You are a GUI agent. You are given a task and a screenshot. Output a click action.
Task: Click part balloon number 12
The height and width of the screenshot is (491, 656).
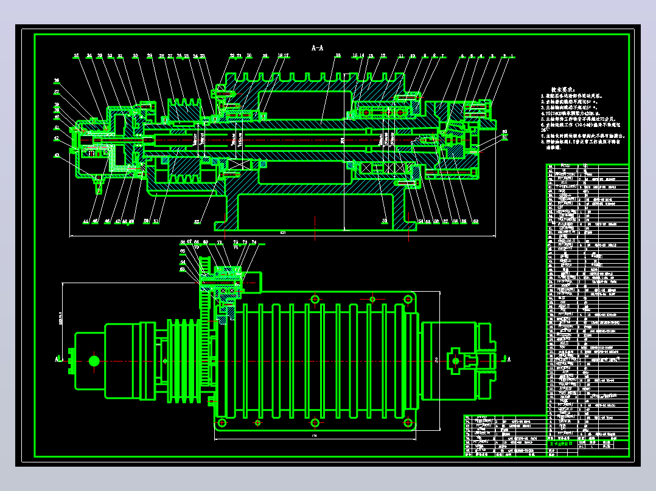pyautogui.click(x=383, y=55)
